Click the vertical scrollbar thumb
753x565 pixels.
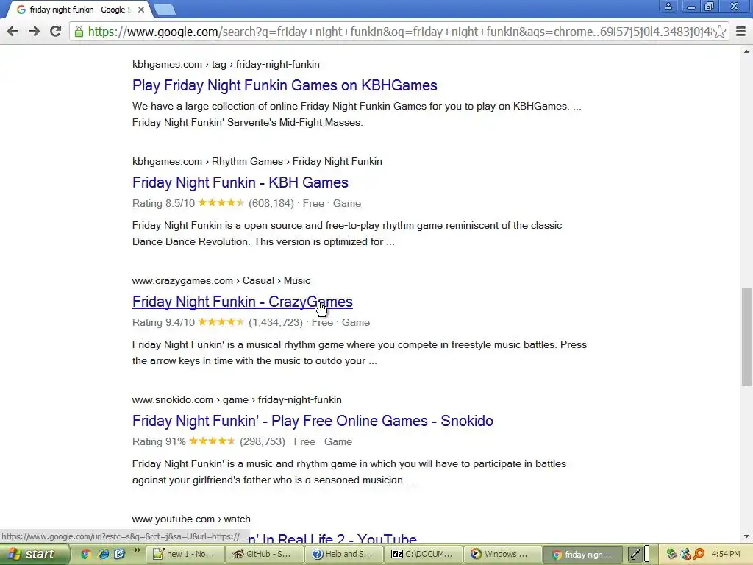(x=747, y=337)
